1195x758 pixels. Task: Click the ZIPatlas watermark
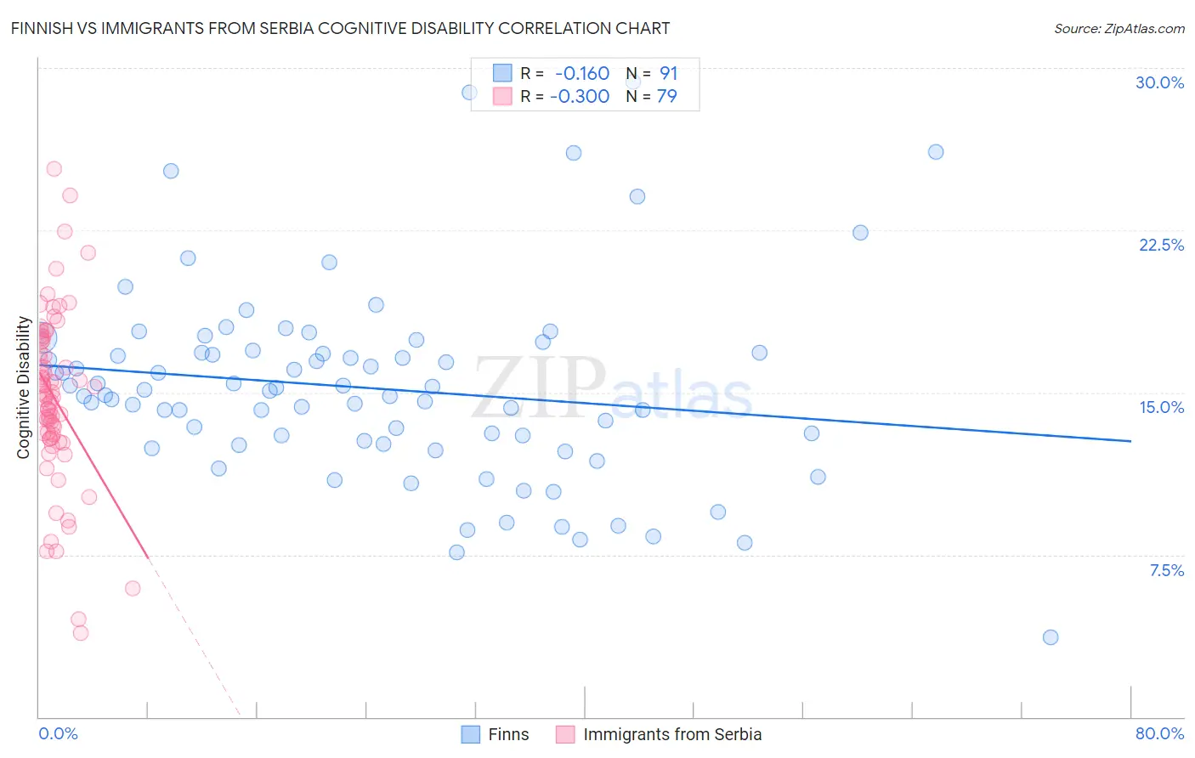(x=612, y=388)
